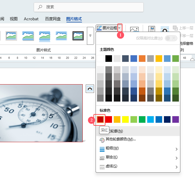This screenshot has height=178, width=195.
Task: Apply the soft edge picture style
Action: tap(62, 36)
